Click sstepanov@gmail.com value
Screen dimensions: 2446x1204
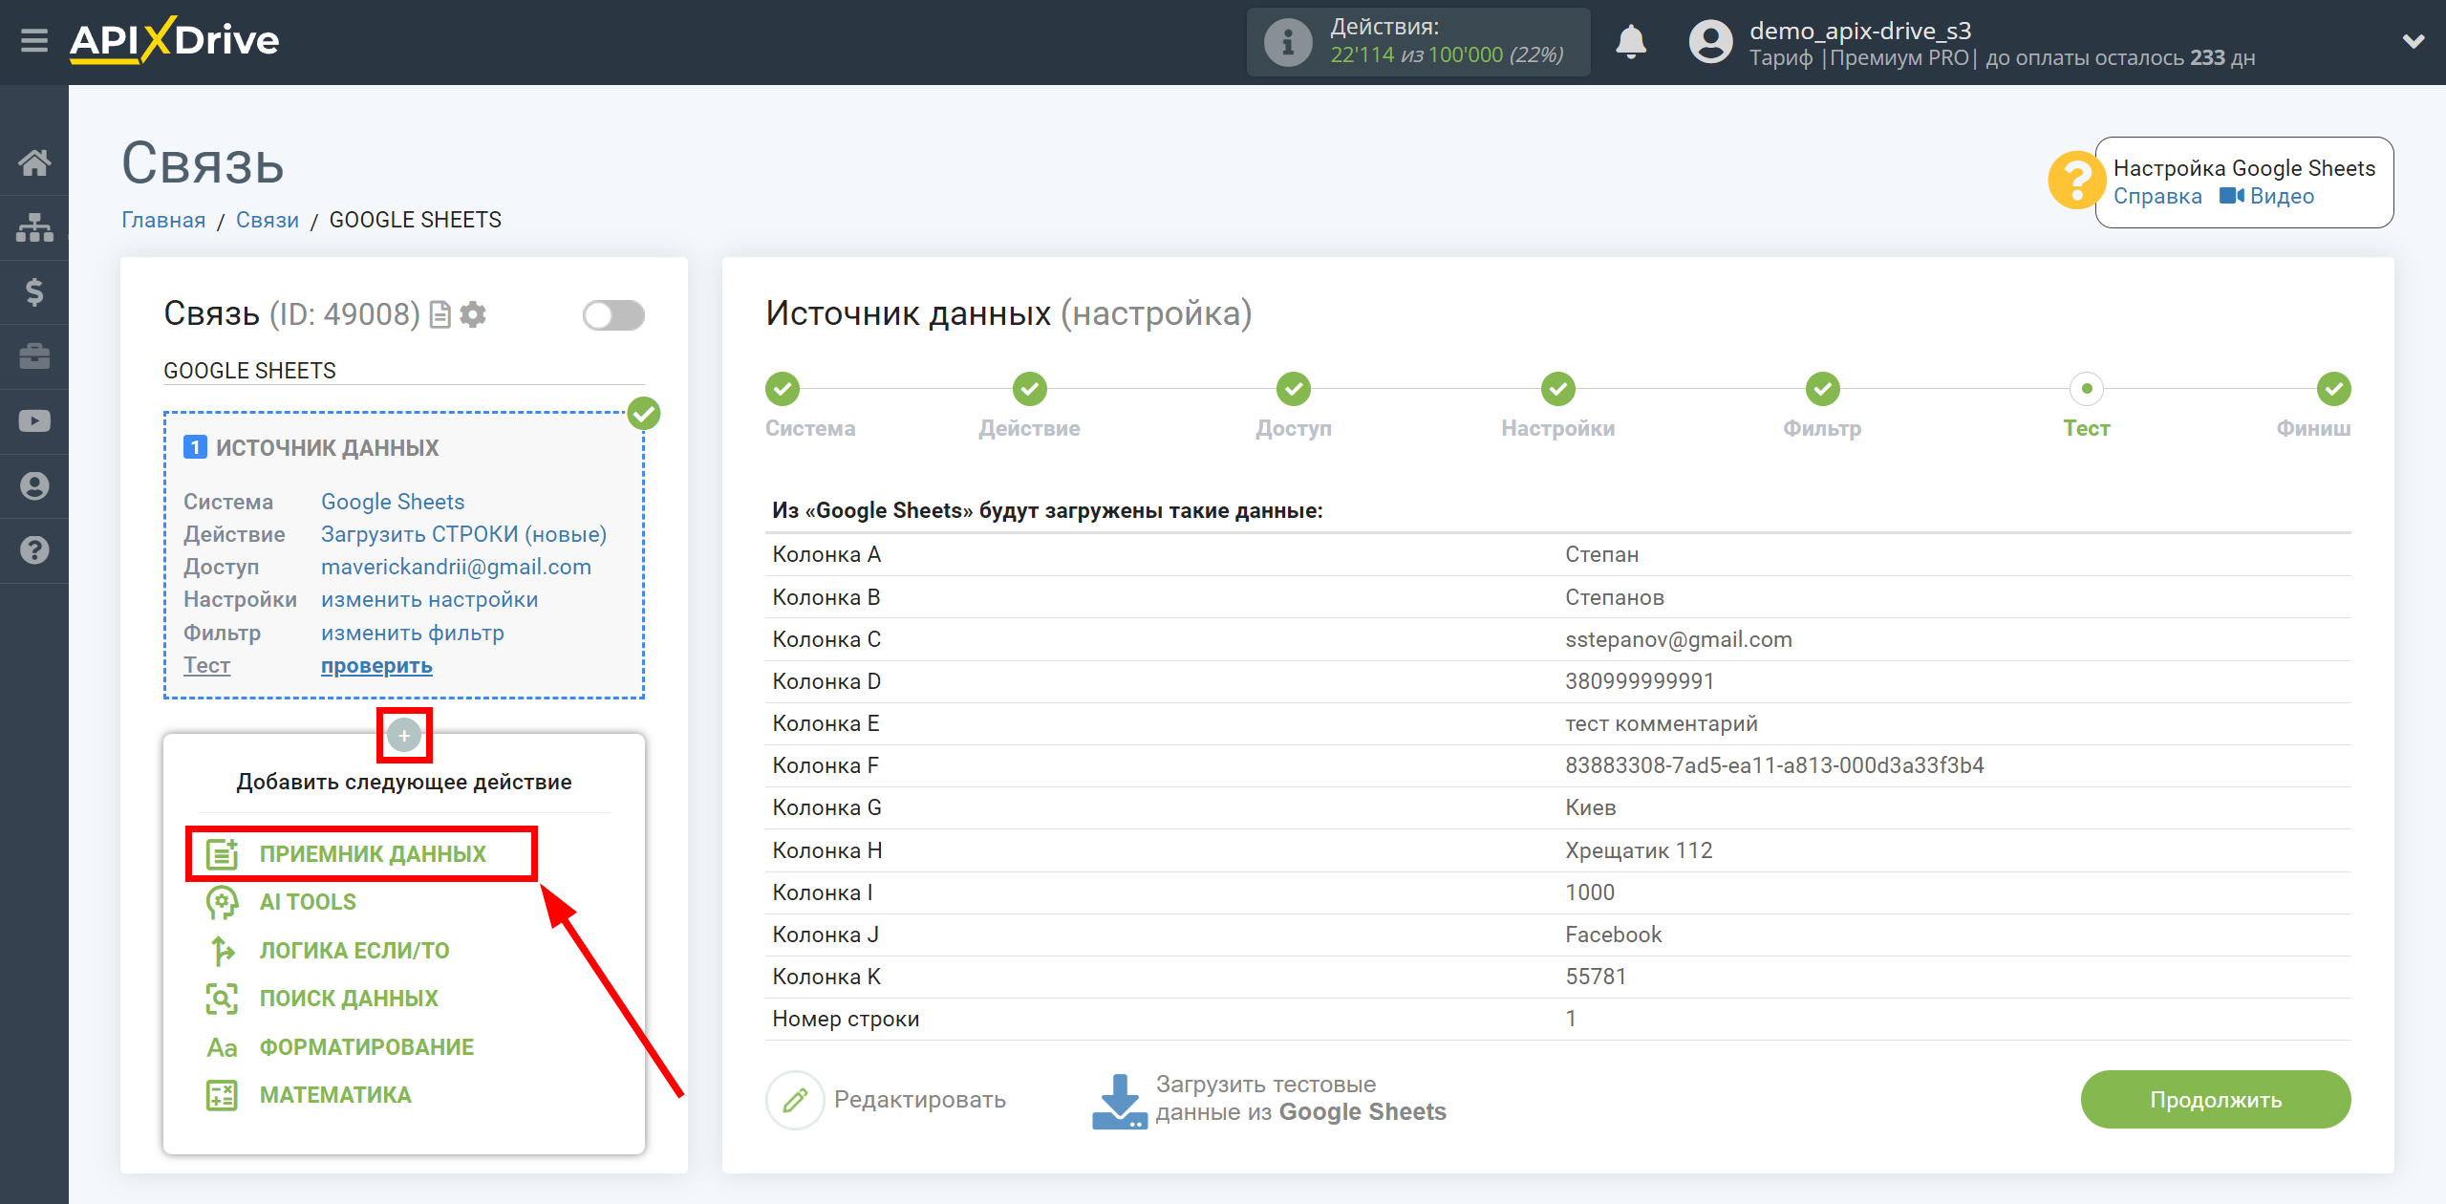[x=1678, y=639]
